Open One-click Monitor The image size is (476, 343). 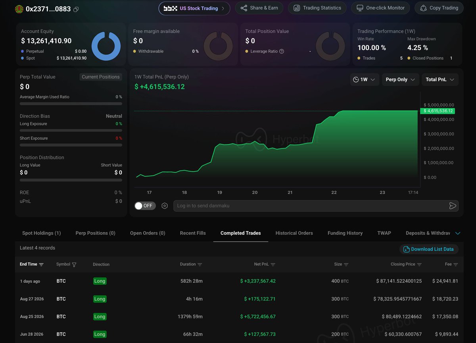pyautogui.click(x=380, y=8)
